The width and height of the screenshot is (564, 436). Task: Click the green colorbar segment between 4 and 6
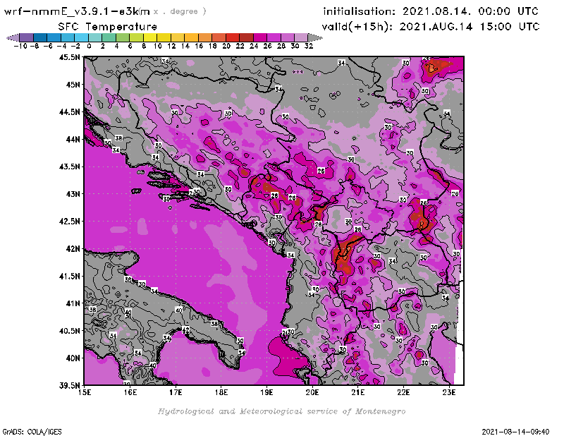click(123, 37)
